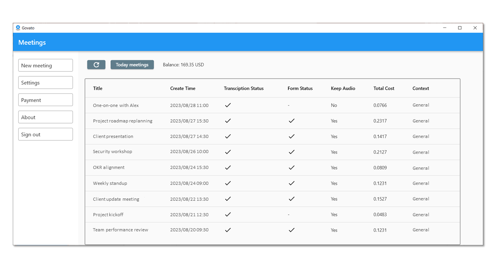This screenshot has width=496, height=279.
Task: Click the total cost 0.2317
Action: coord(380,121)
